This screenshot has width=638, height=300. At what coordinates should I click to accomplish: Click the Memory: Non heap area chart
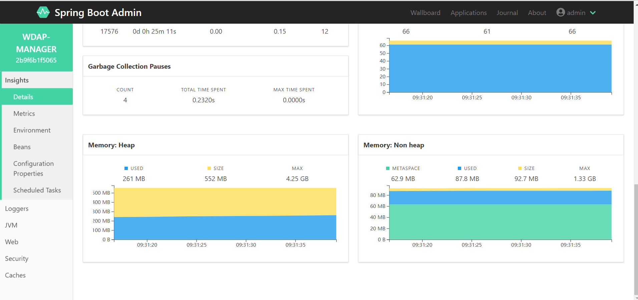tap(500, 214)
